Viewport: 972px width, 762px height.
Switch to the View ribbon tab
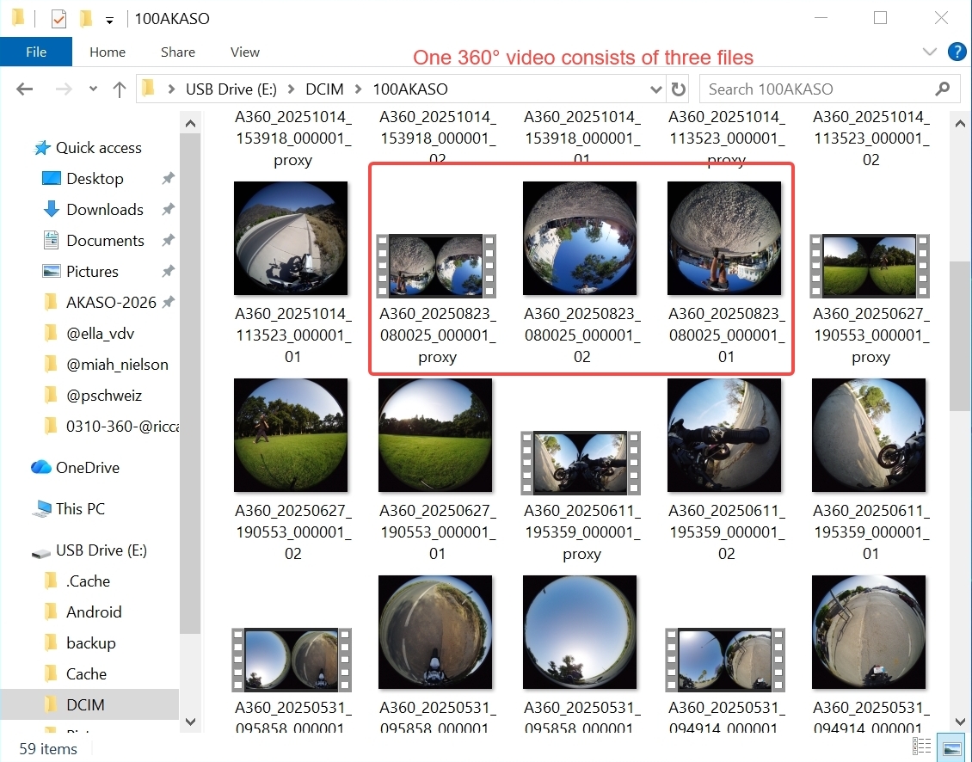(245, 52)
